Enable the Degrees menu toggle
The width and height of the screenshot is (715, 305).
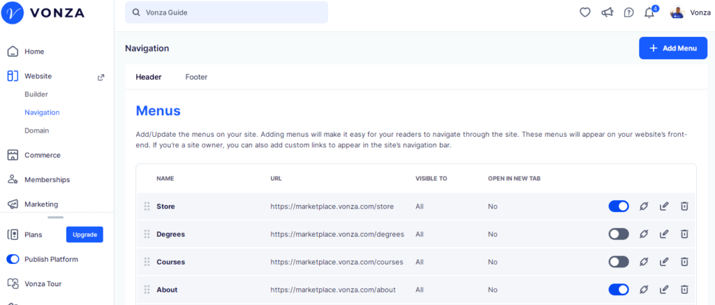coord(619,235)
